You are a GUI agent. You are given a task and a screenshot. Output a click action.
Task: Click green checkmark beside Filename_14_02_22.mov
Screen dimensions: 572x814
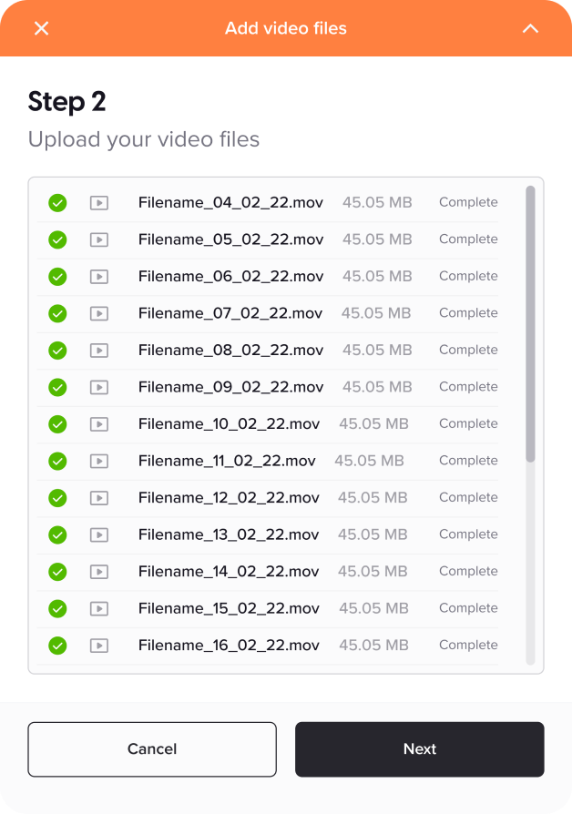tap(57, 572)
